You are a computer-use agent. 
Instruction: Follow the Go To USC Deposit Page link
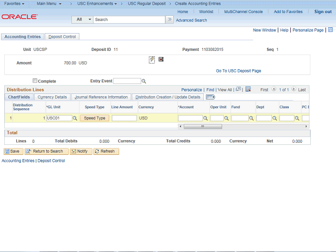click(238, 71)
